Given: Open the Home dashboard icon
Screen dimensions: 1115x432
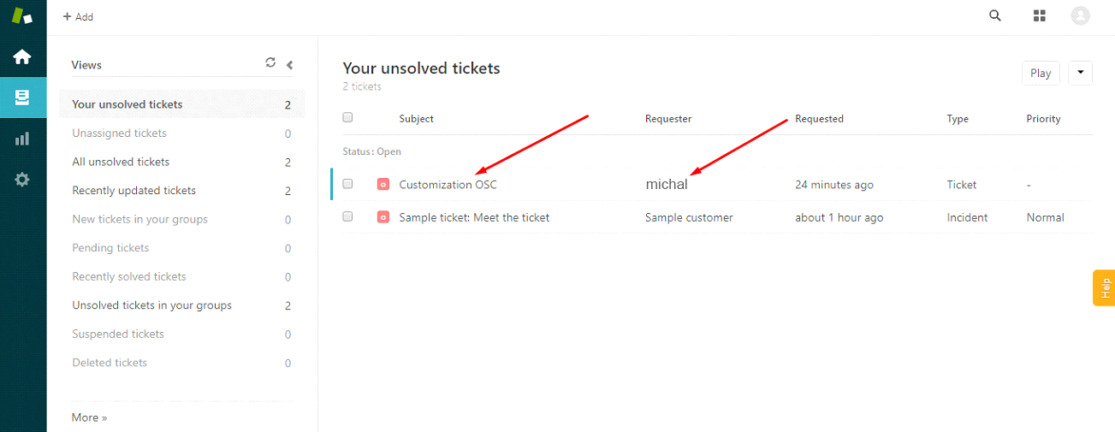Looking at the screenshot, I should click(22, 57).
